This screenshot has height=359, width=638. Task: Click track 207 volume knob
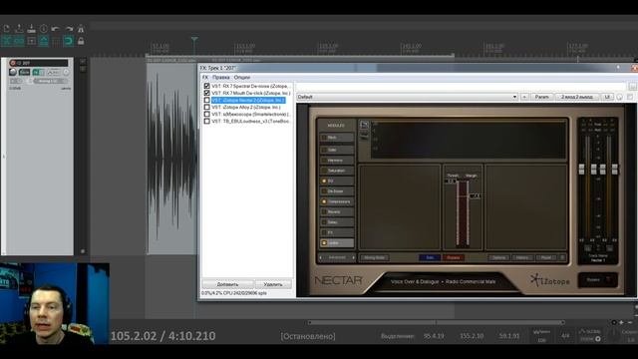coord(13,72)
